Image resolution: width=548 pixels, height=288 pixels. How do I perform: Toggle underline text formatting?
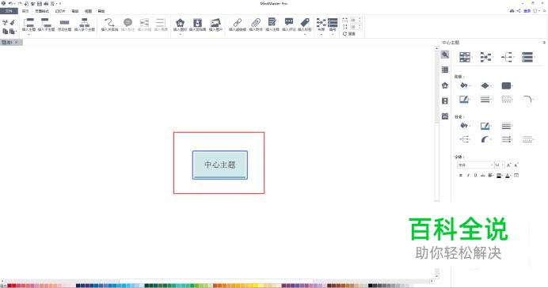475,175
